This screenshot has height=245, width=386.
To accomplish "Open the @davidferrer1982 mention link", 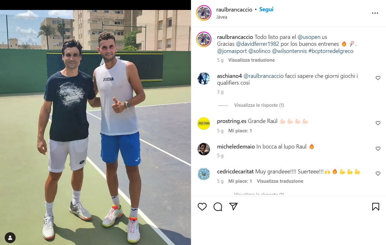I will (257, 44).
